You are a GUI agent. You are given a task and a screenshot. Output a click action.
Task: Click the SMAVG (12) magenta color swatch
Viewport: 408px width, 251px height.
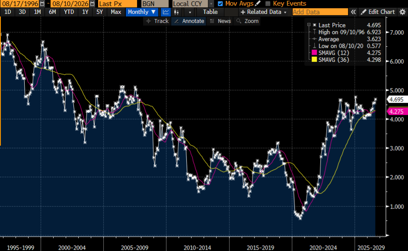(x=314, y=53)
